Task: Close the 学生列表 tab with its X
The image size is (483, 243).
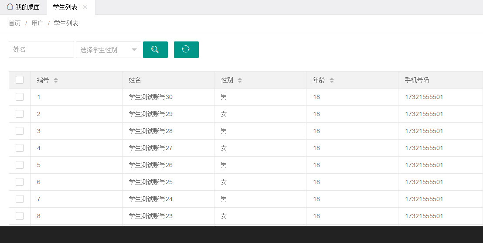Action: (85, 7)
